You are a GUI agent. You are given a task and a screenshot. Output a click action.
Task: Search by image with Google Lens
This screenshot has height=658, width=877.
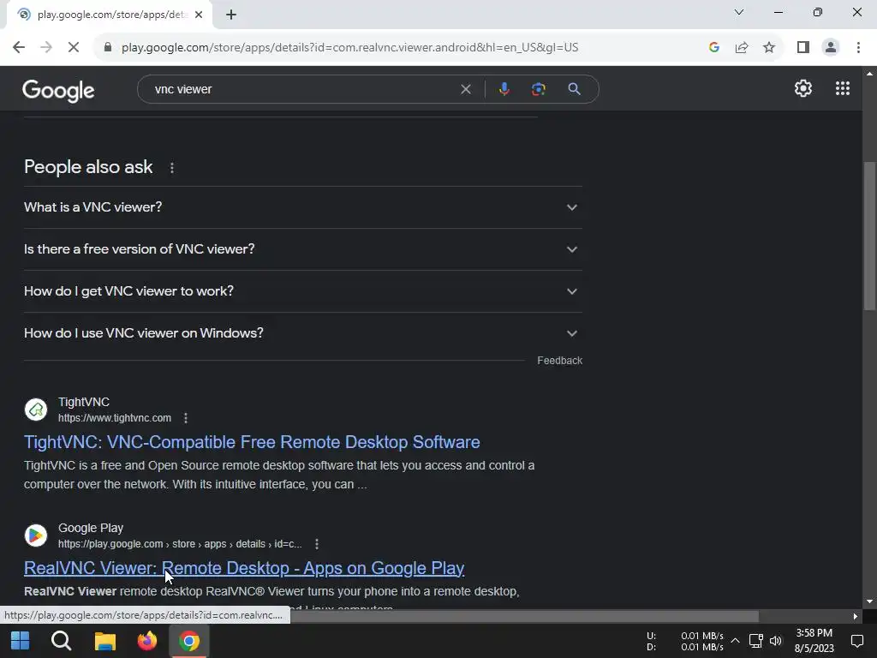point(539,89)
